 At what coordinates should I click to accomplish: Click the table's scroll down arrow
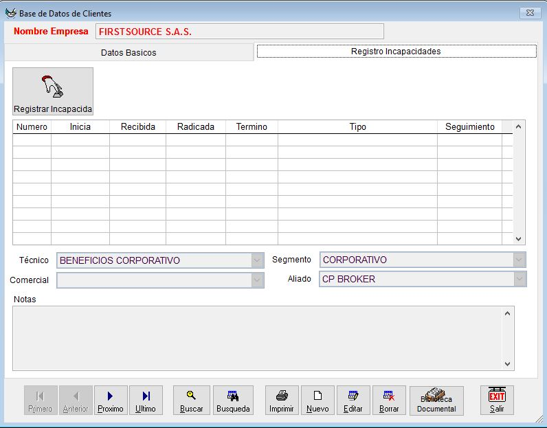[x=519, y=238]
